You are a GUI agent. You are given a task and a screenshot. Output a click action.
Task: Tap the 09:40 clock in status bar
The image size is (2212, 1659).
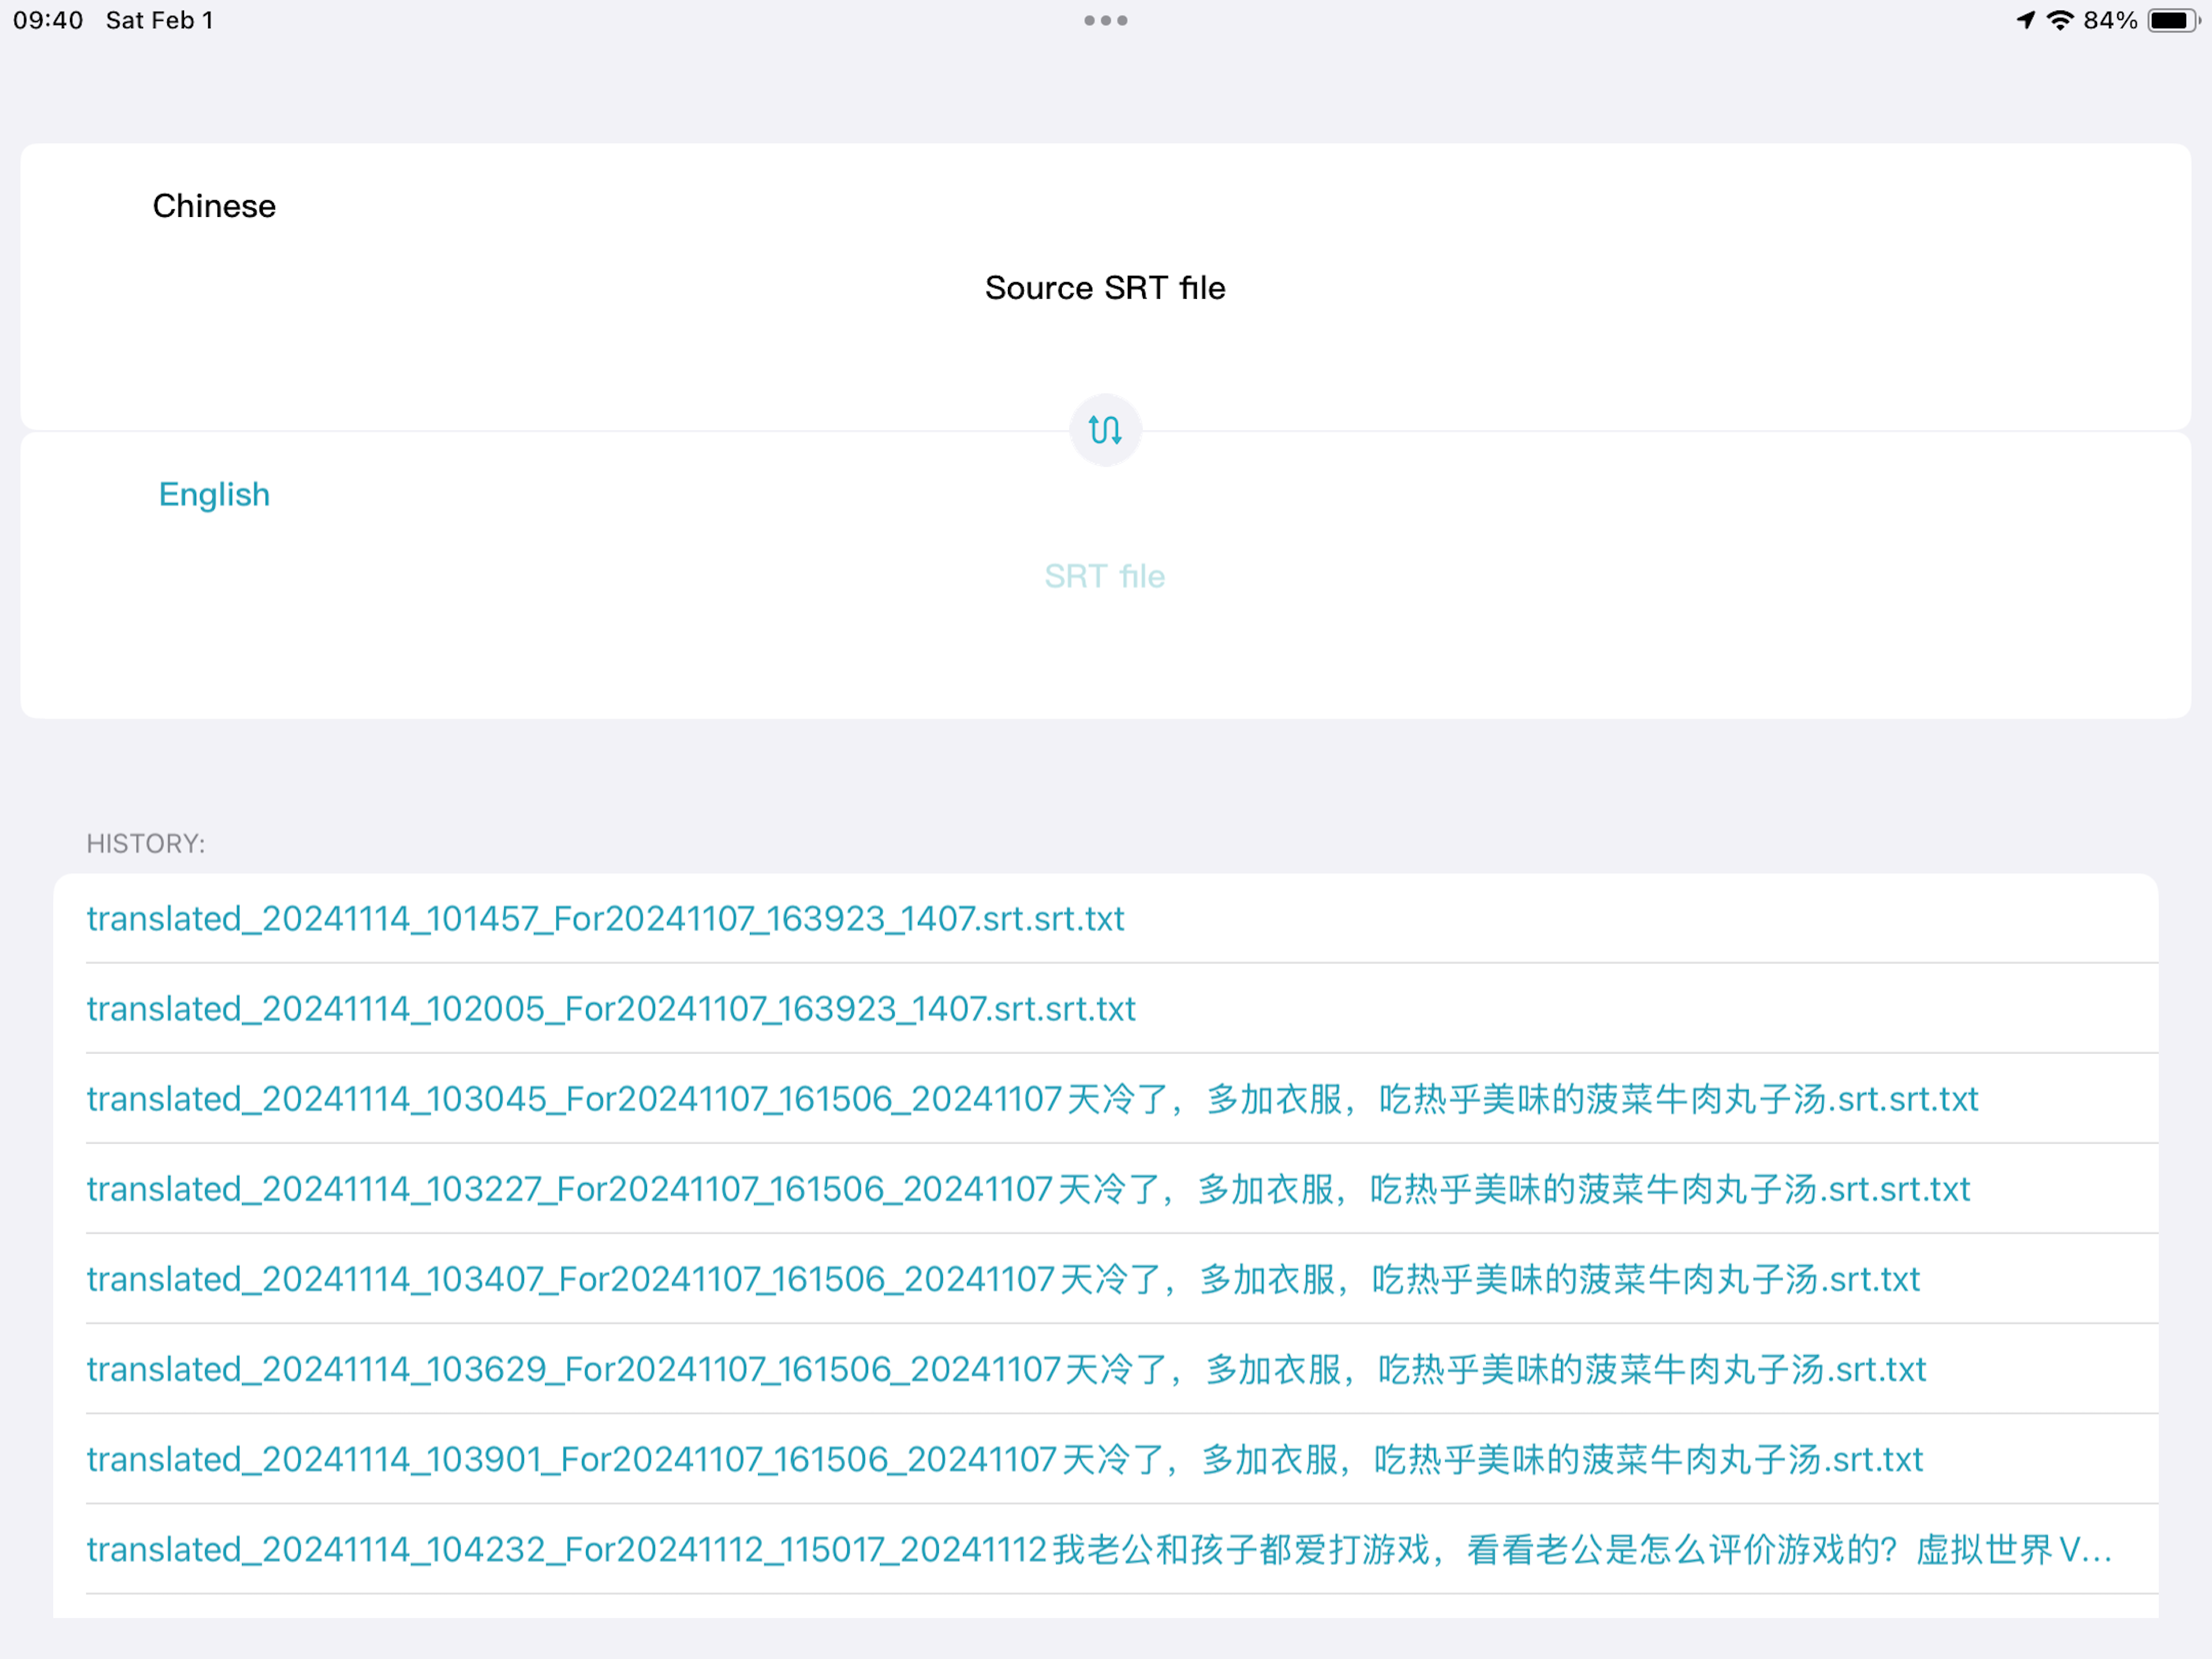tap(48, 20)
